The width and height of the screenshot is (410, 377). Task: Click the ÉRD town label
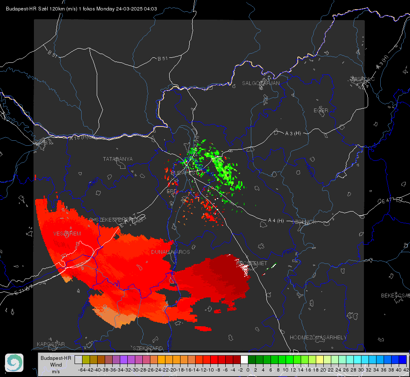point(172,191)
